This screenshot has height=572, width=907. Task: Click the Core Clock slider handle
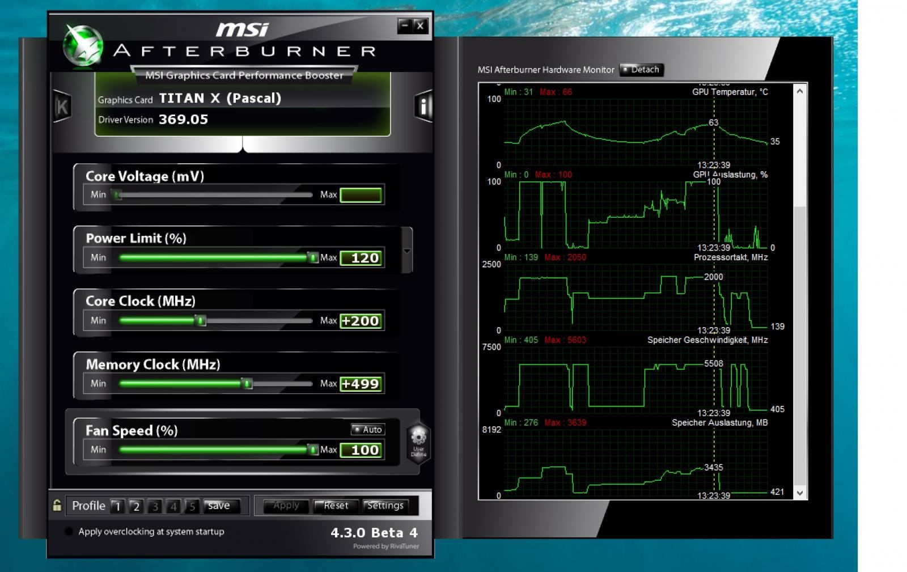[200, 321]
